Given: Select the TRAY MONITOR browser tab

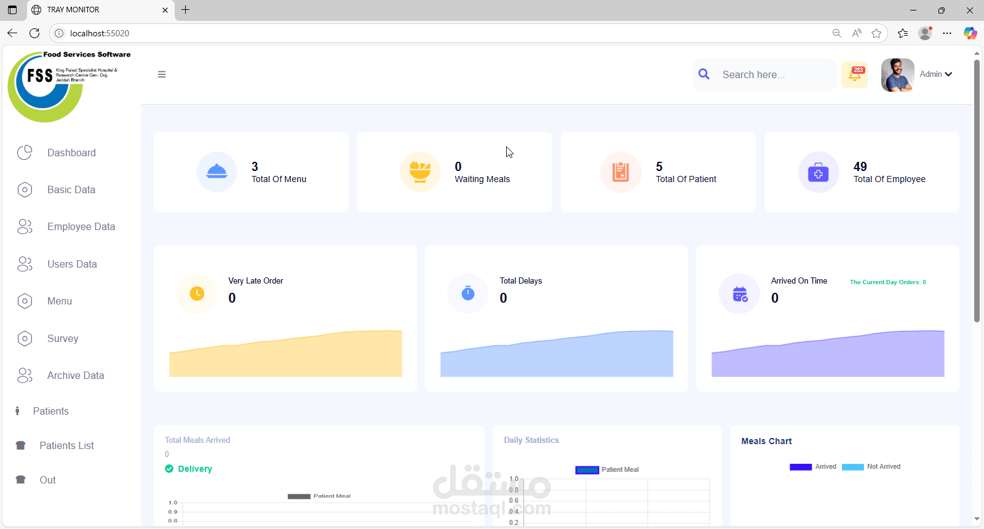Looking at the screenshot, I should coord(100,10).
